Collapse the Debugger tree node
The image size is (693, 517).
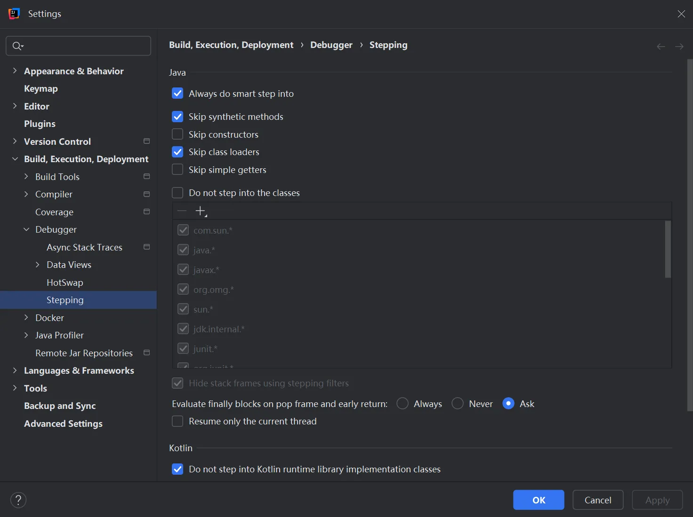(x=26, y=230)
